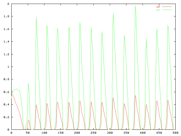Click the y-axis label 1.4
The width and height of the screenshot is (181, 136).
[6, 42]
